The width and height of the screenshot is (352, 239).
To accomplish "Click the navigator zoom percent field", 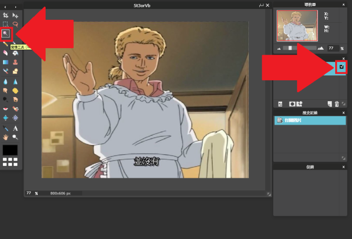I will [333, 48].
